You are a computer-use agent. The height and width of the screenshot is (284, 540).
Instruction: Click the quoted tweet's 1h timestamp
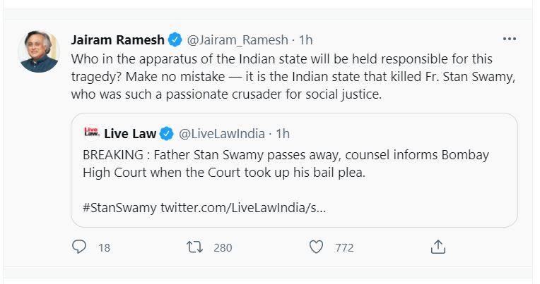pos(282,132)
